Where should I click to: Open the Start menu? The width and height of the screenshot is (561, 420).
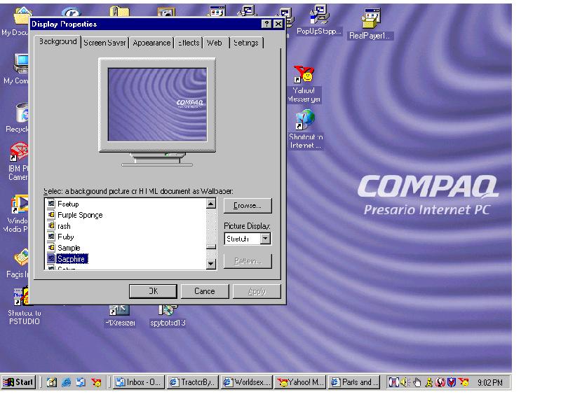click(19, 382)
